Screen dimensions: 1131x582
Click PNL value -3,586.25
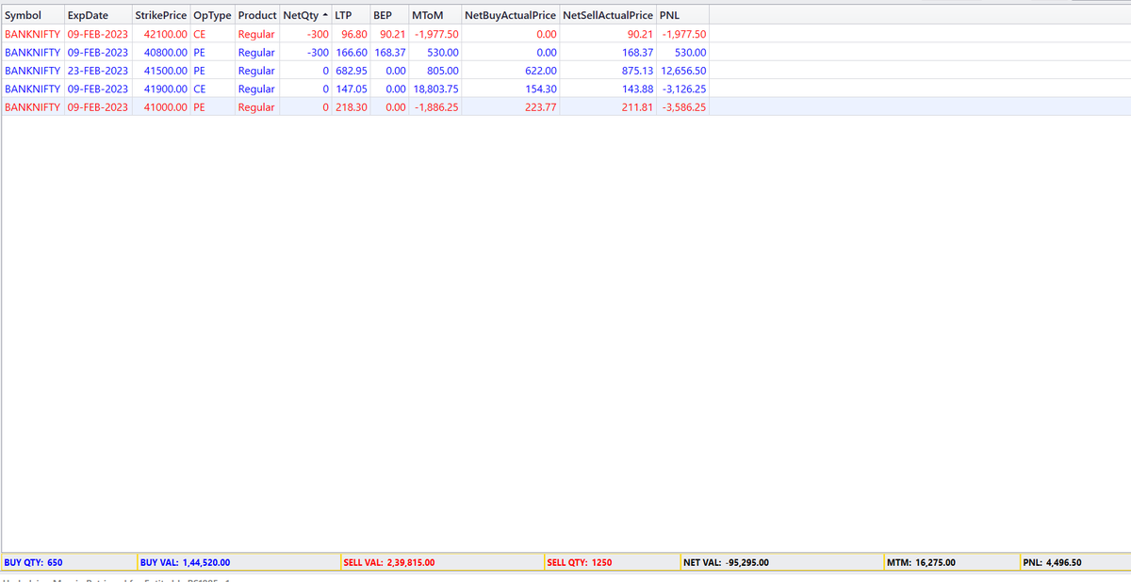685,107
